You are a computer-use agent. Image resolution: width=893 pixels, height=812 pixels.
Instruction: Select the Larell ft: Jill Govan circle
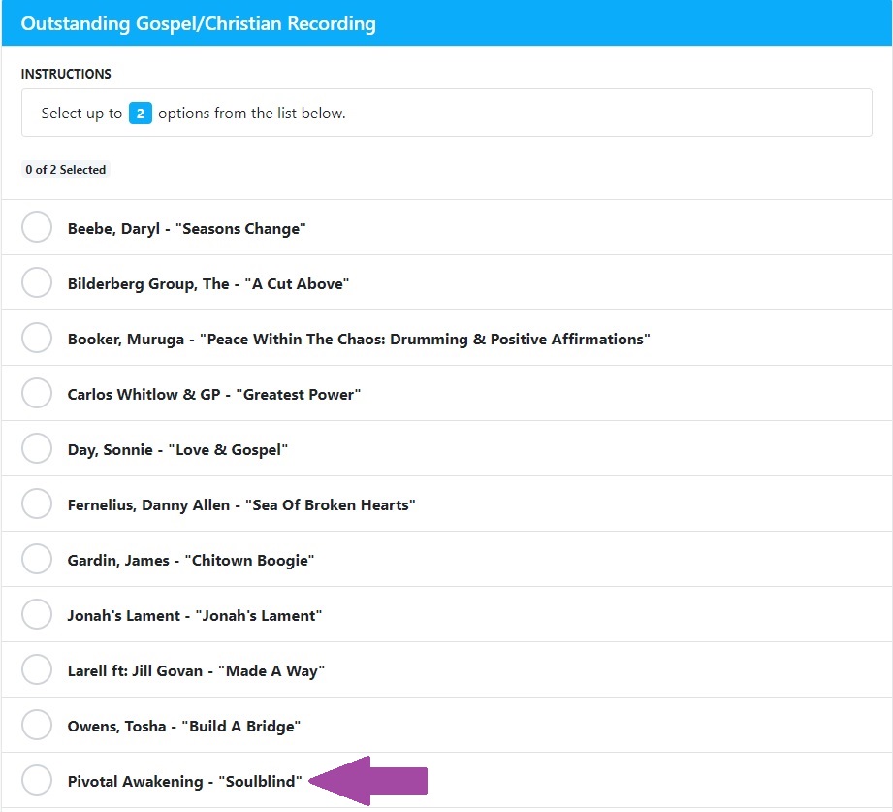(37, 669)
